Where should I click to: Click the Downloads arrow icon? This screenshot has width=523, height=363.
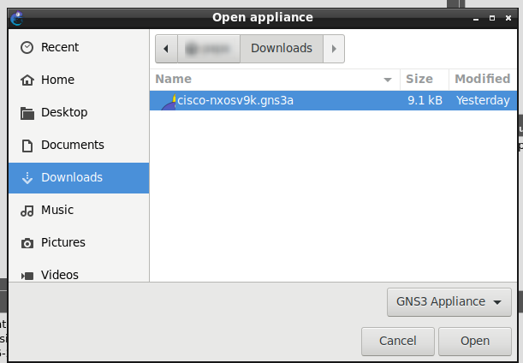27,178
